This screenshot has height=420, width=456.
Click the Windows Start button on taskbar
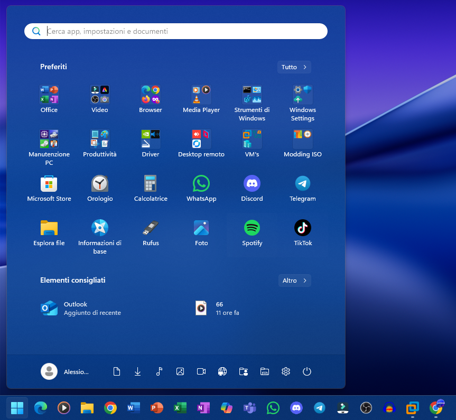tap(17, 408)
